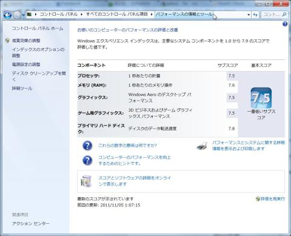Click the printer icon

coord(202,146)
